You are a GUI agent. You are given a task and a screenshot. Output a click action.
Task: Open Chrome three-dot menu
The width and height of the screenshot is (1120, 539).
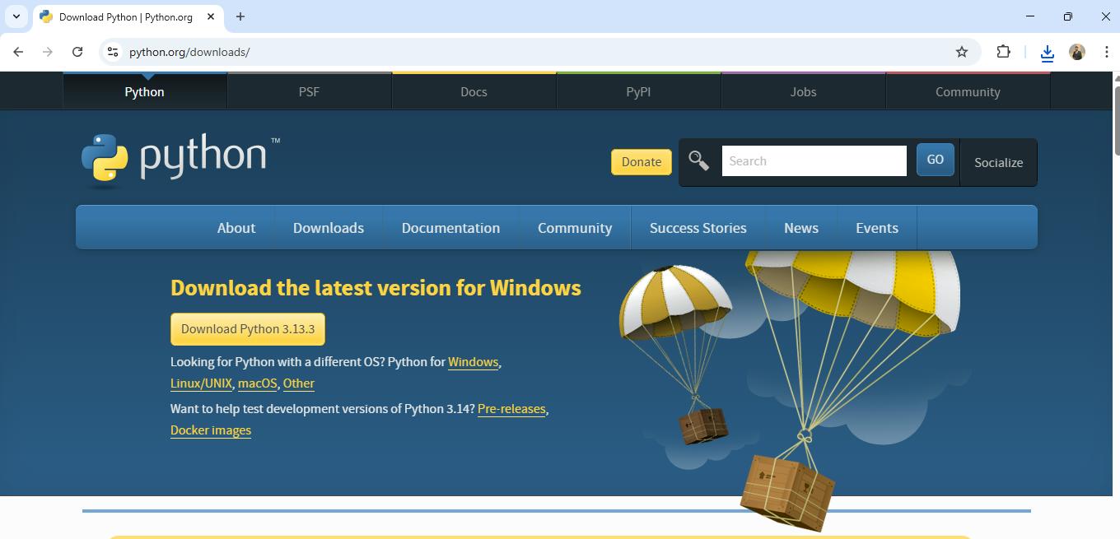[1106, 52]
